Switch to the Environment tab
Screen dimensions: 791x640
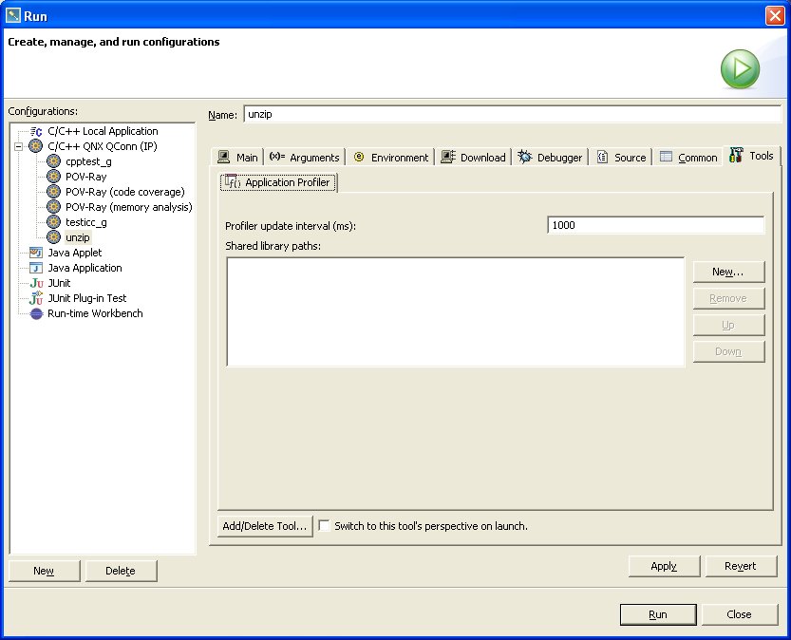coord(390,157)
